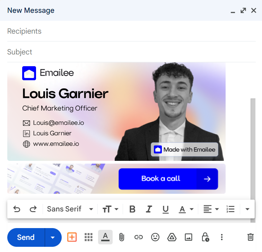Open the text color picker
This screenshot has width=262, height=252.
tap(186, 209)
